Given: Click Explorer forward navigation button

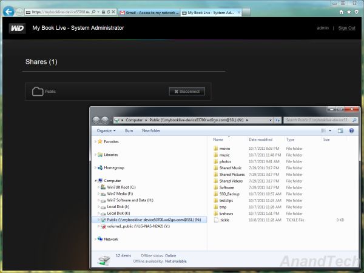Looking at the screenshot, I should click(x=105, y=120).
